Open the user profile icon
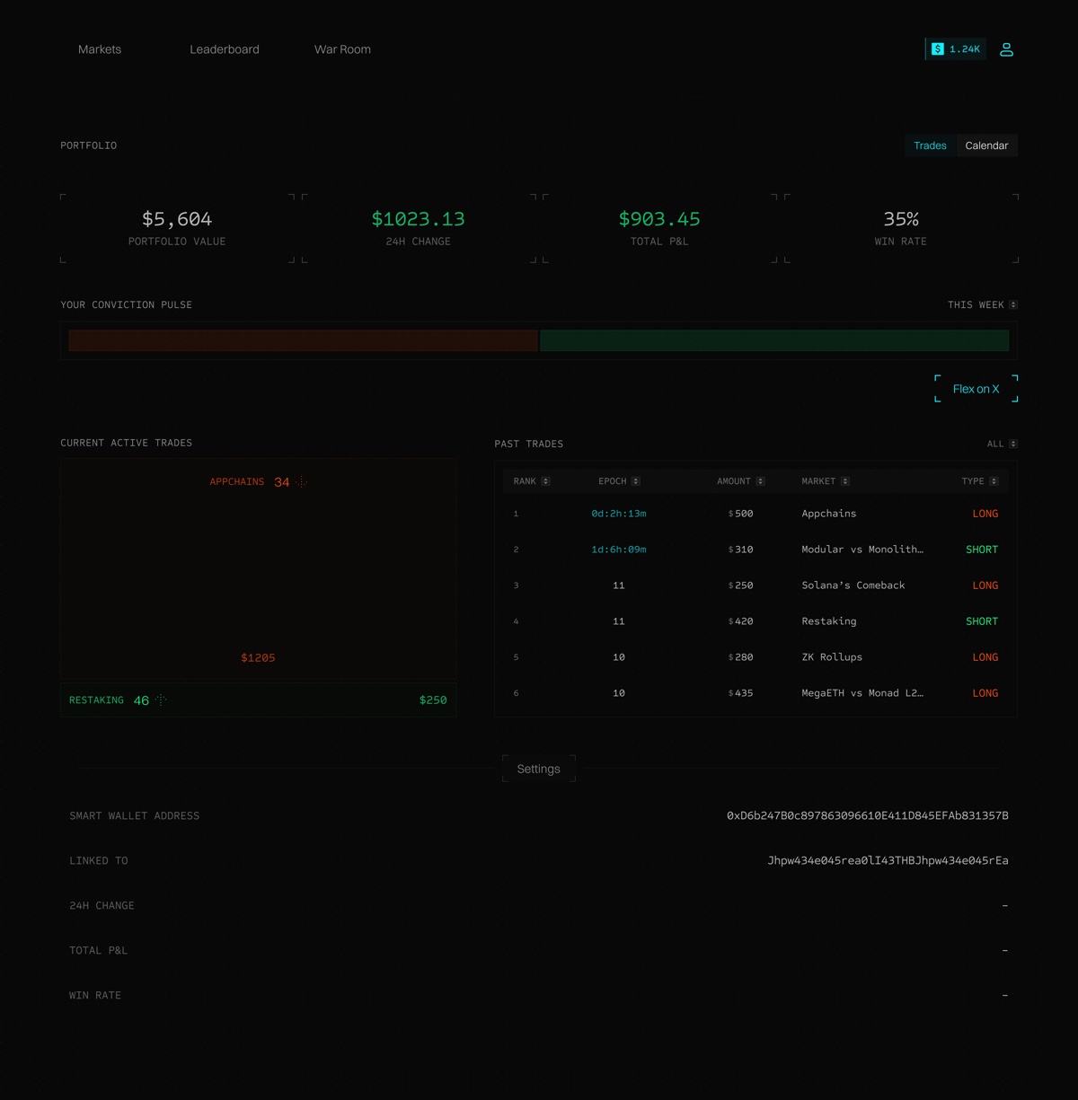This screenshot has height=1100, width=1078. (x=1006, y=49)
